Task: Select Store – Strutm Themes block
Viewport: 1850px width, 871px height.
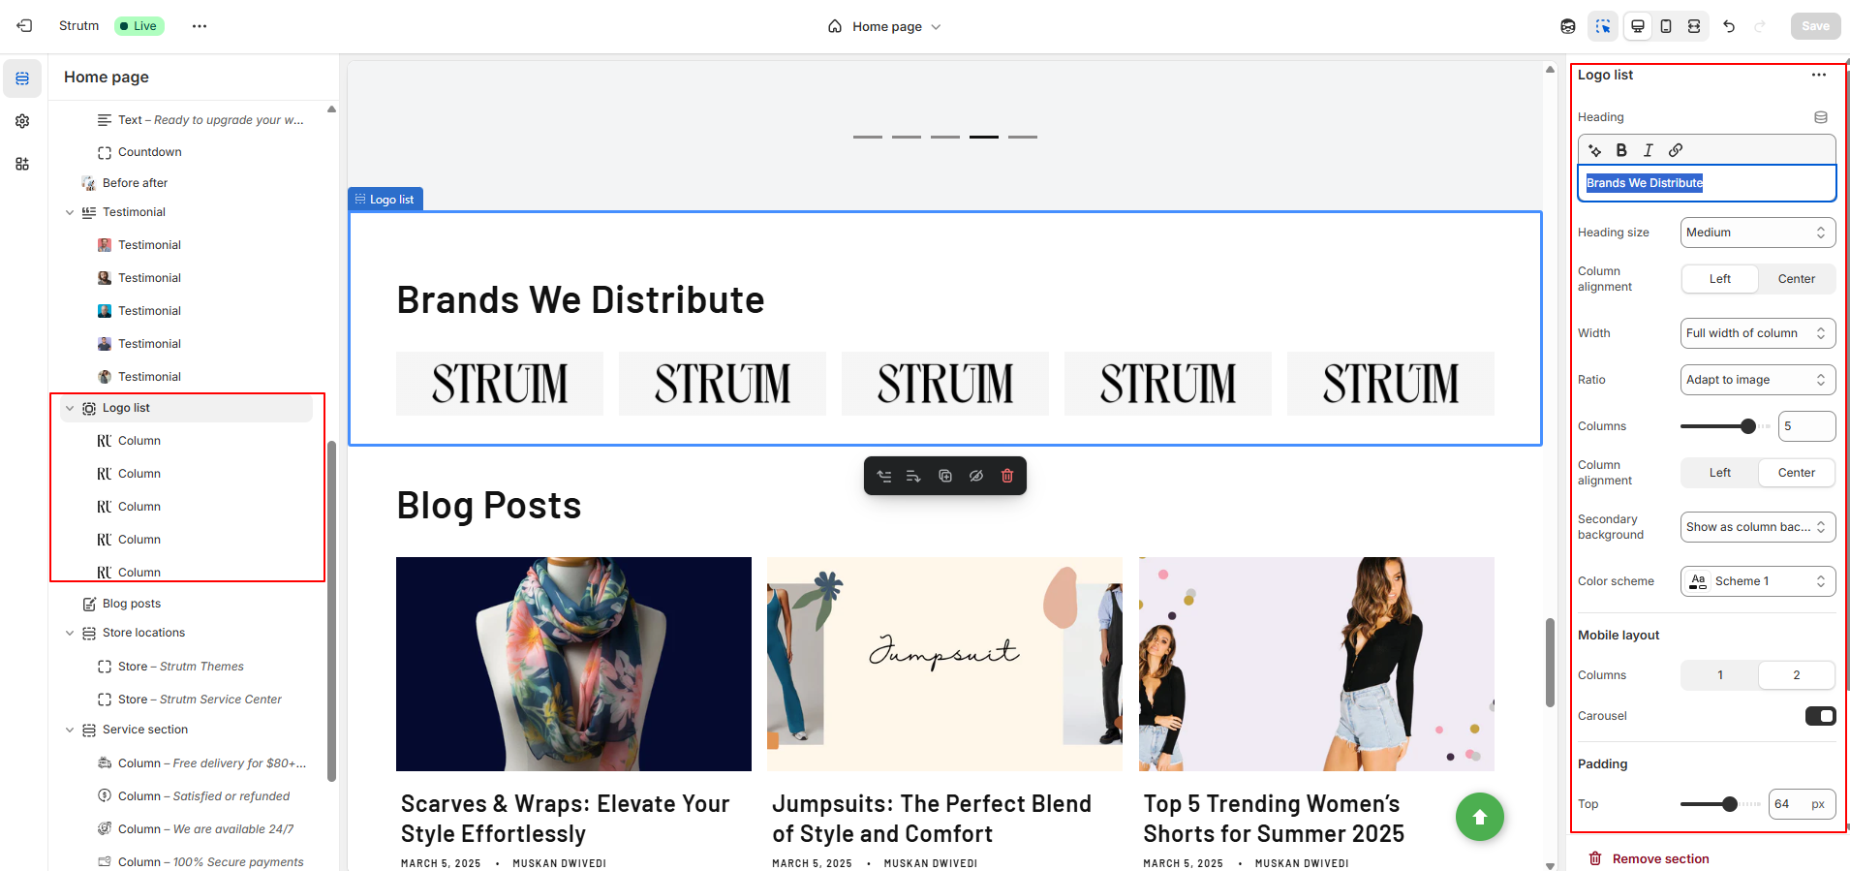Action: point(180,667)
